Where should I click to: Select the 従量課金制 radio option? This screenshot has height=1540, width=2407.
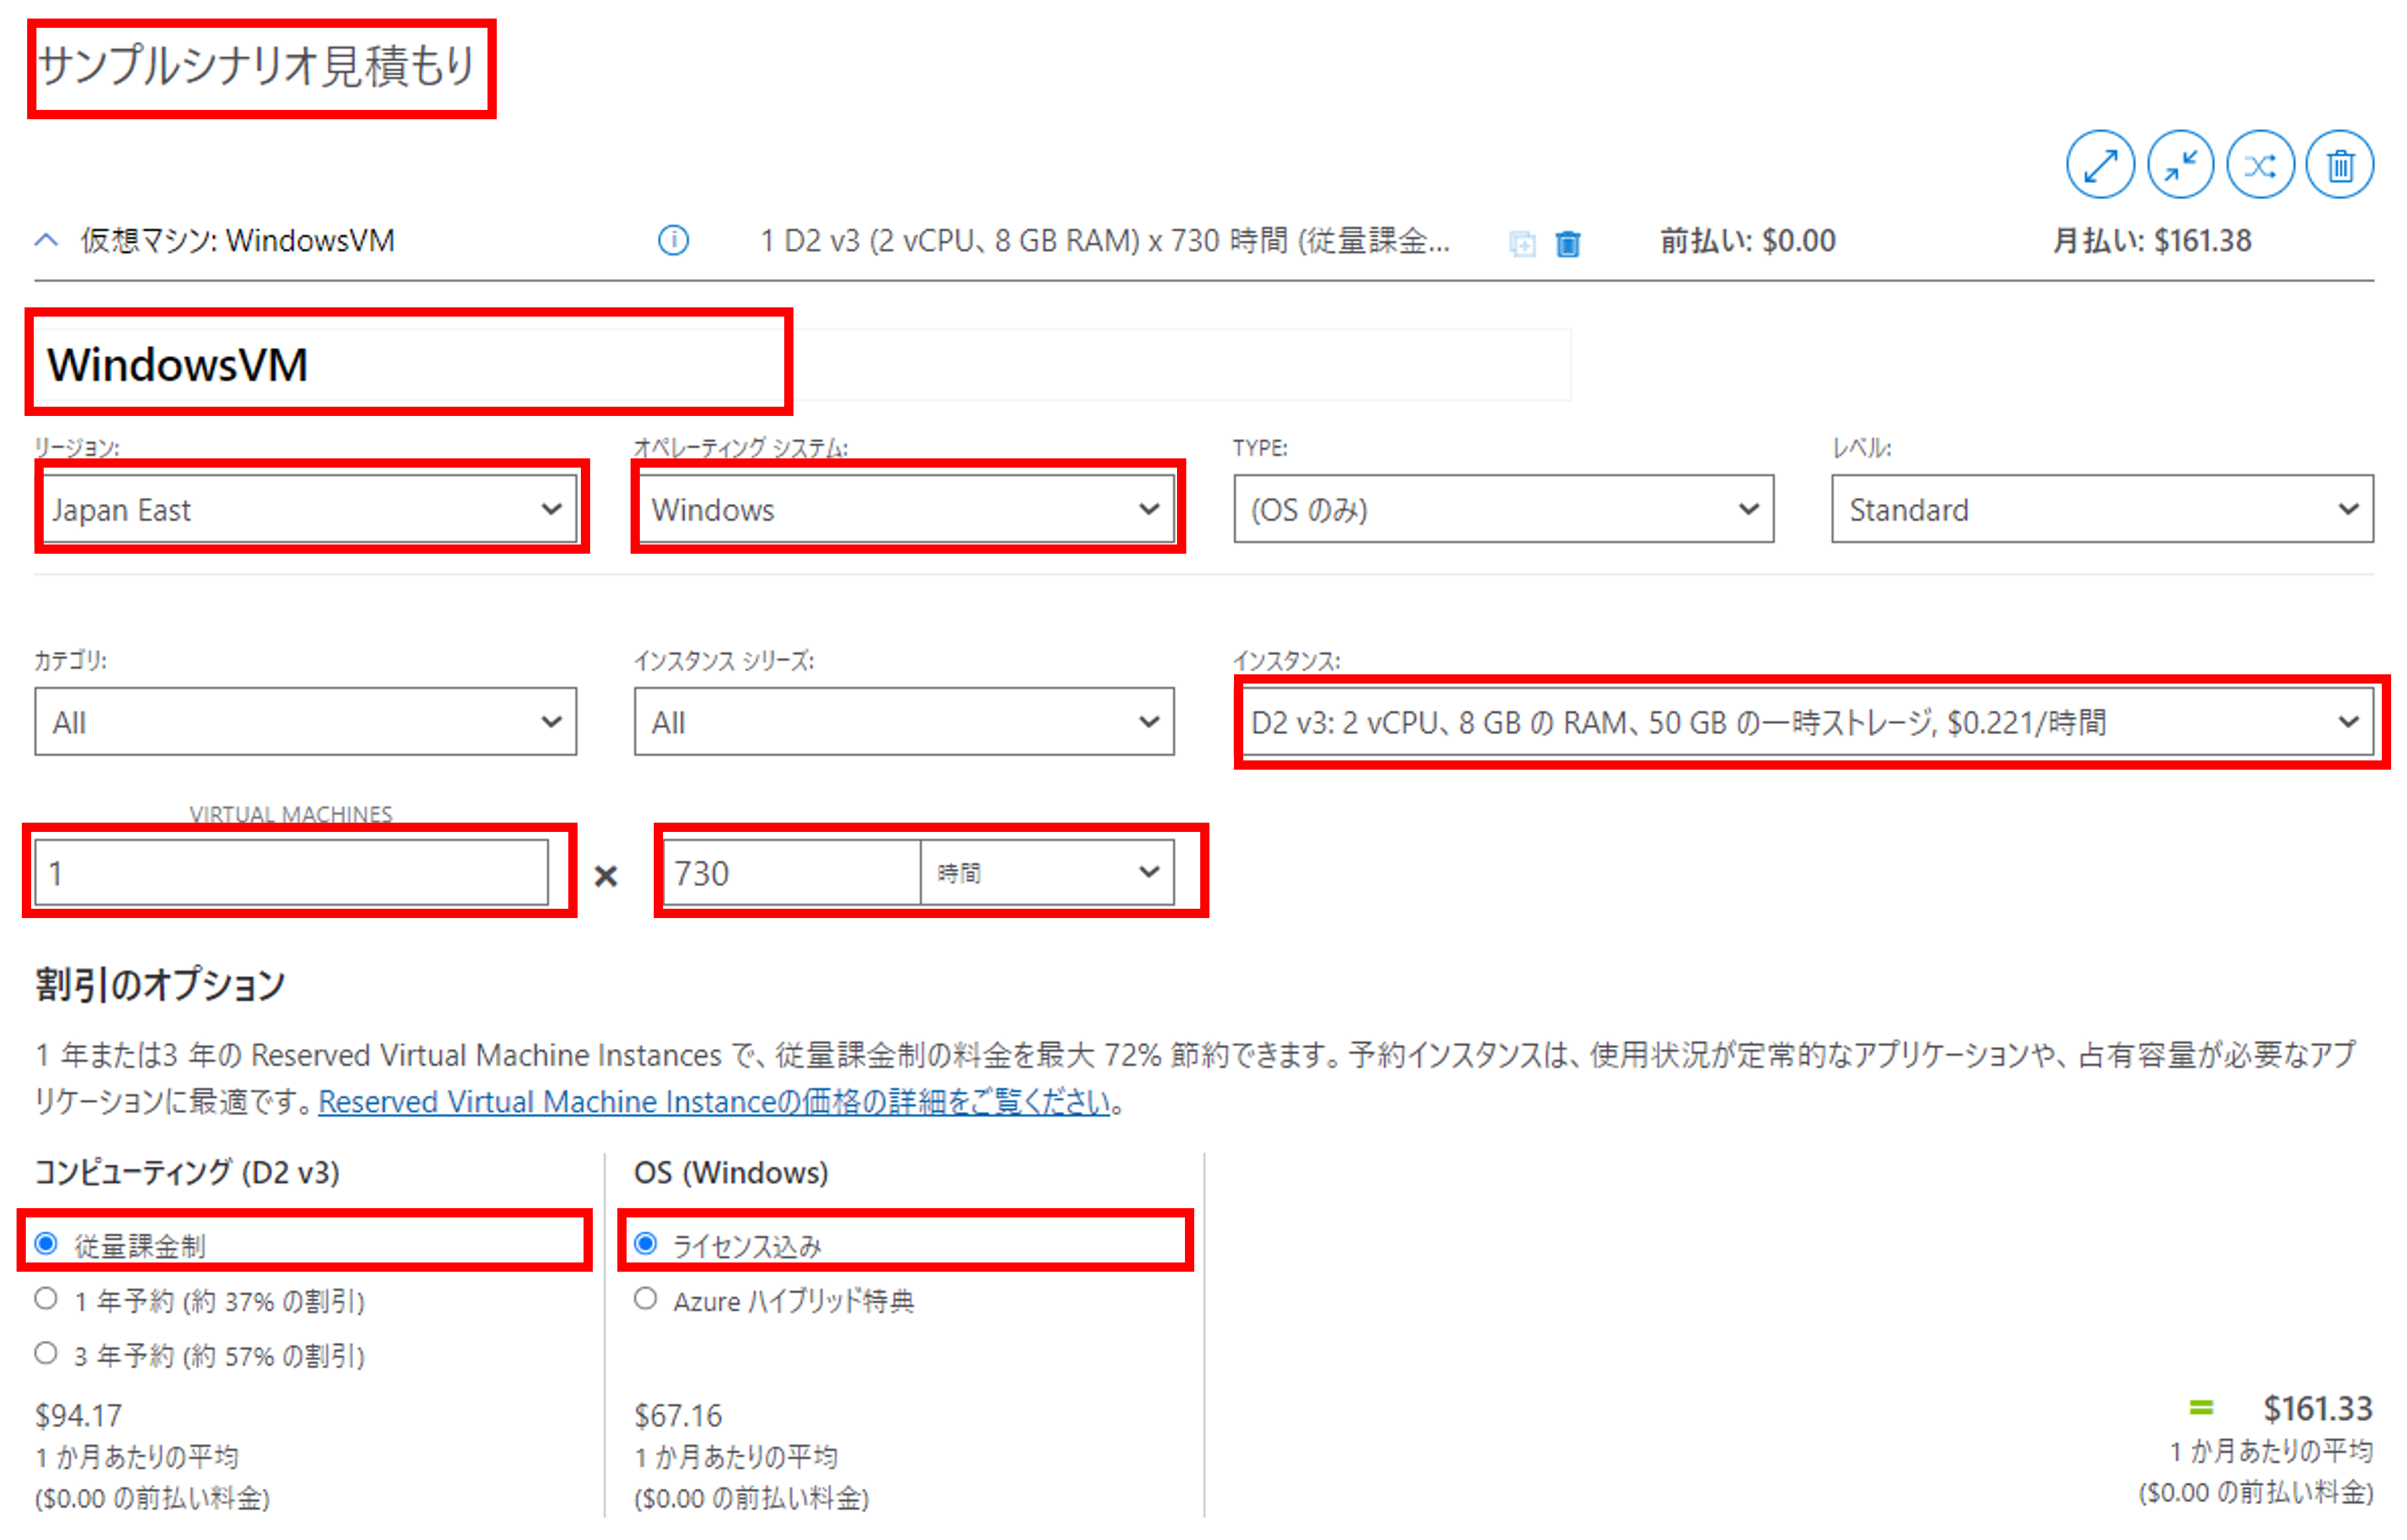pyautogui.click(x=46, y=1243)
